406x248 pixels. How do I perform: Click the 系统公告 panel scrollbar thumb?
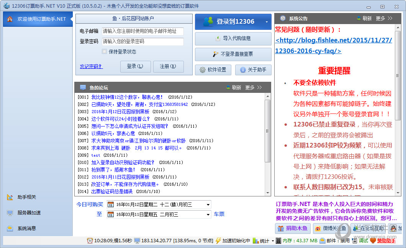[x=398, y=76]
